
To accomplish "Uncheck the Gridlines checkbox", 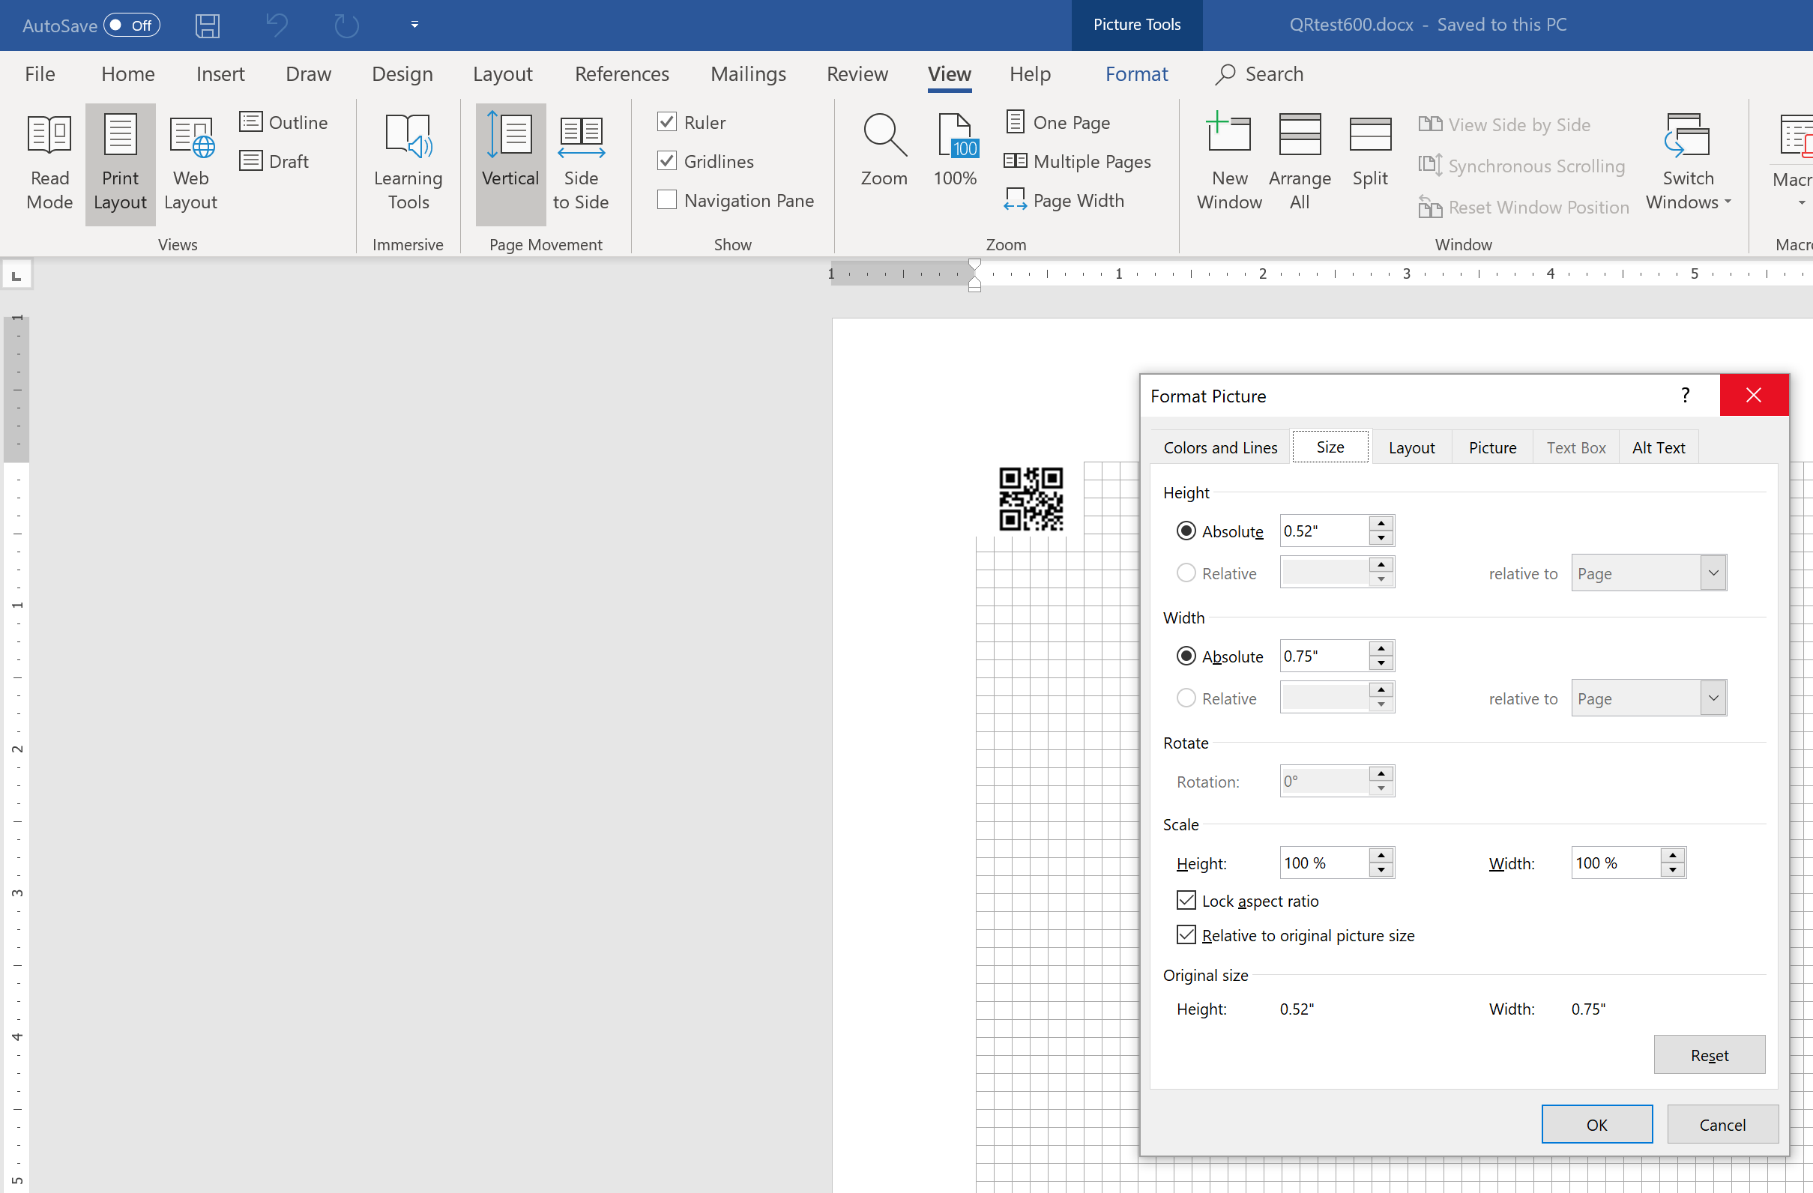I will [x=666, y=161].
